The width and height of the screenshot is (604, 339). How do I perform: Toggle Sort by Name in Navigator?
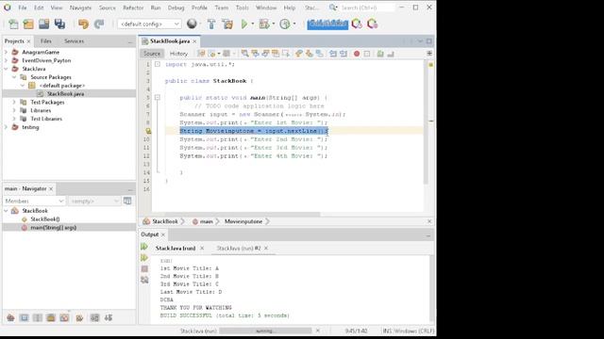[x=94, y=318]
